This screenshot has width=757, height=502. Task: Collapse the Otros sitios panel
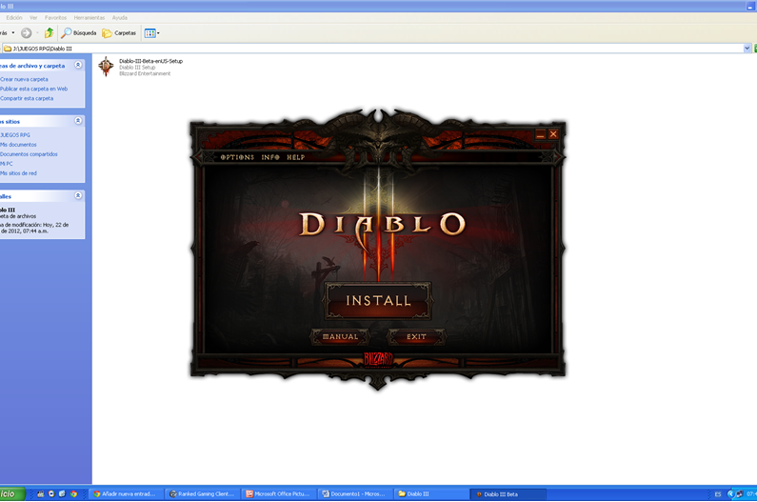[78, 121]
